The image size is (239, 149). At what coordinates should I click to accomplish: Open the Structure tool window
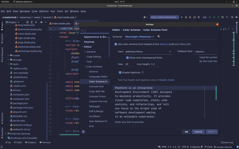[2, 118]
